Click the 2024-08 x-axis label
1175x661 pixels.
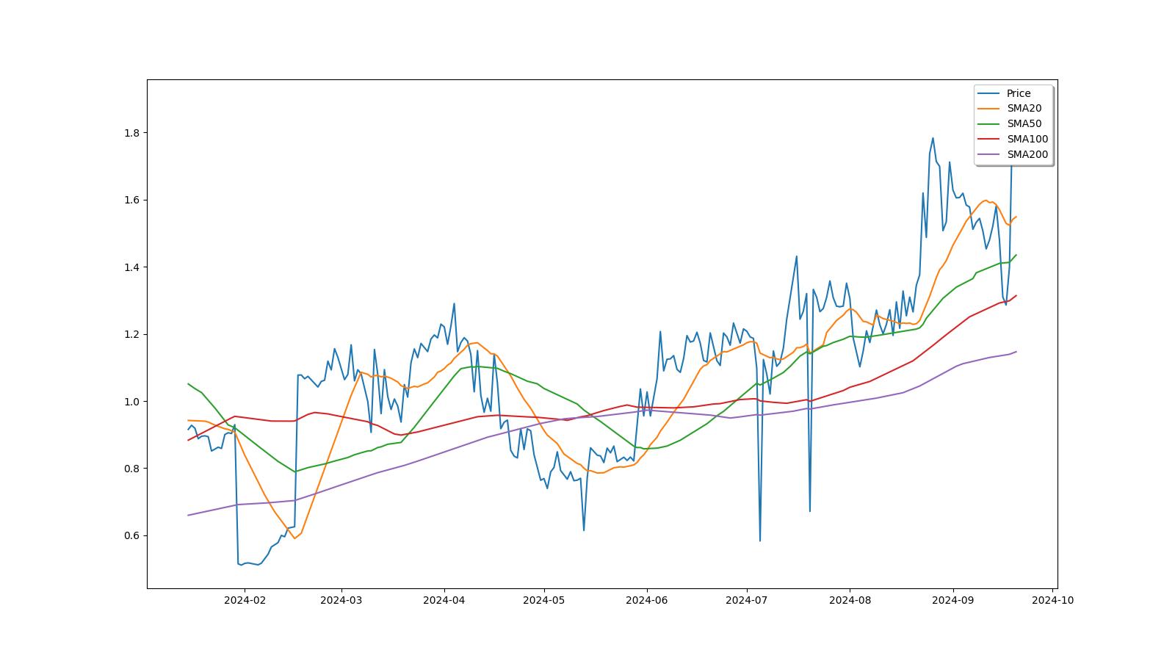pyautogui.click(x=850, y=600)
